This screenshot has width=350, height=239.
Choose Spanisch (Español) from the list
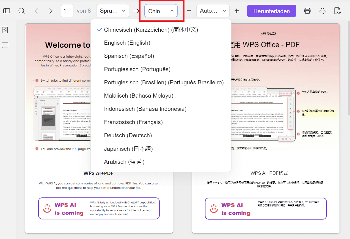(x=161, y=56)
